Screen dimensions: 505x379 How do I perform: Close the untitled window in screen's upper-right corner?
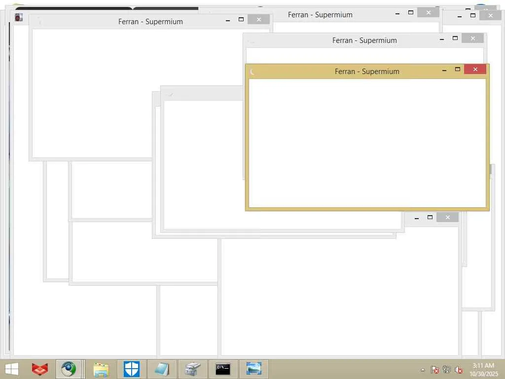pos(491,15)
